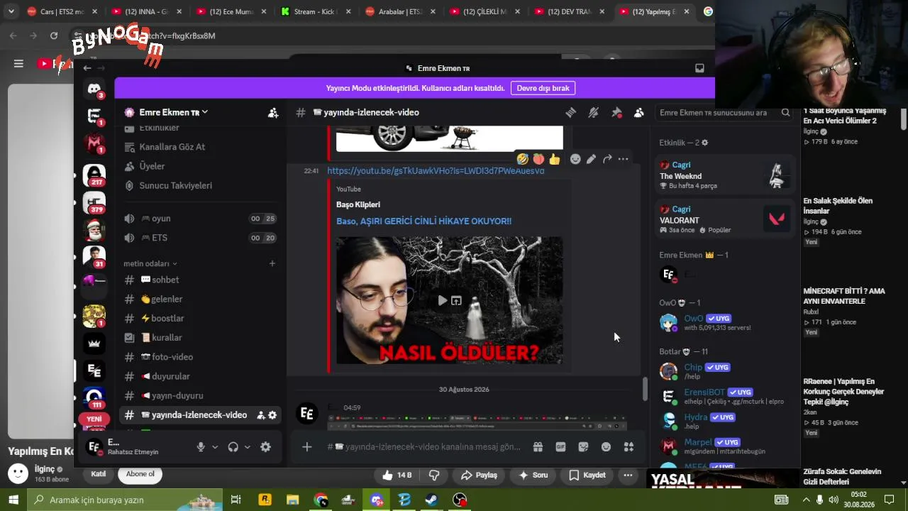908x511 pixels.
Task: Expand Emre Ekmen server dropdown menu
Action: click(204, 112)
